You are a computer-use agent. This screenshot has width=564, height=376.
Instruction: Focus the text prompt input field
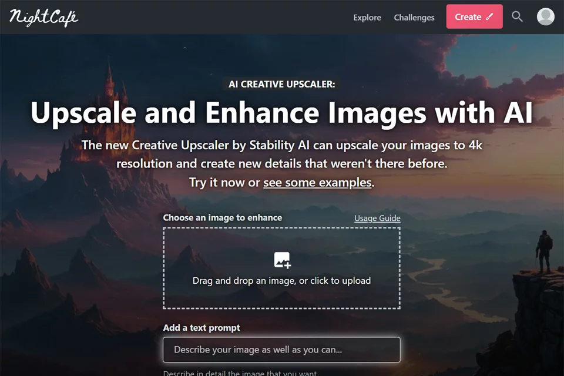281,350
